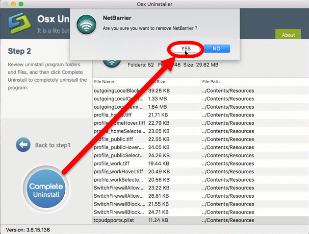Click the NO button in dialog
The height and width of the screenshot is (234, 309).
[216, 49]
